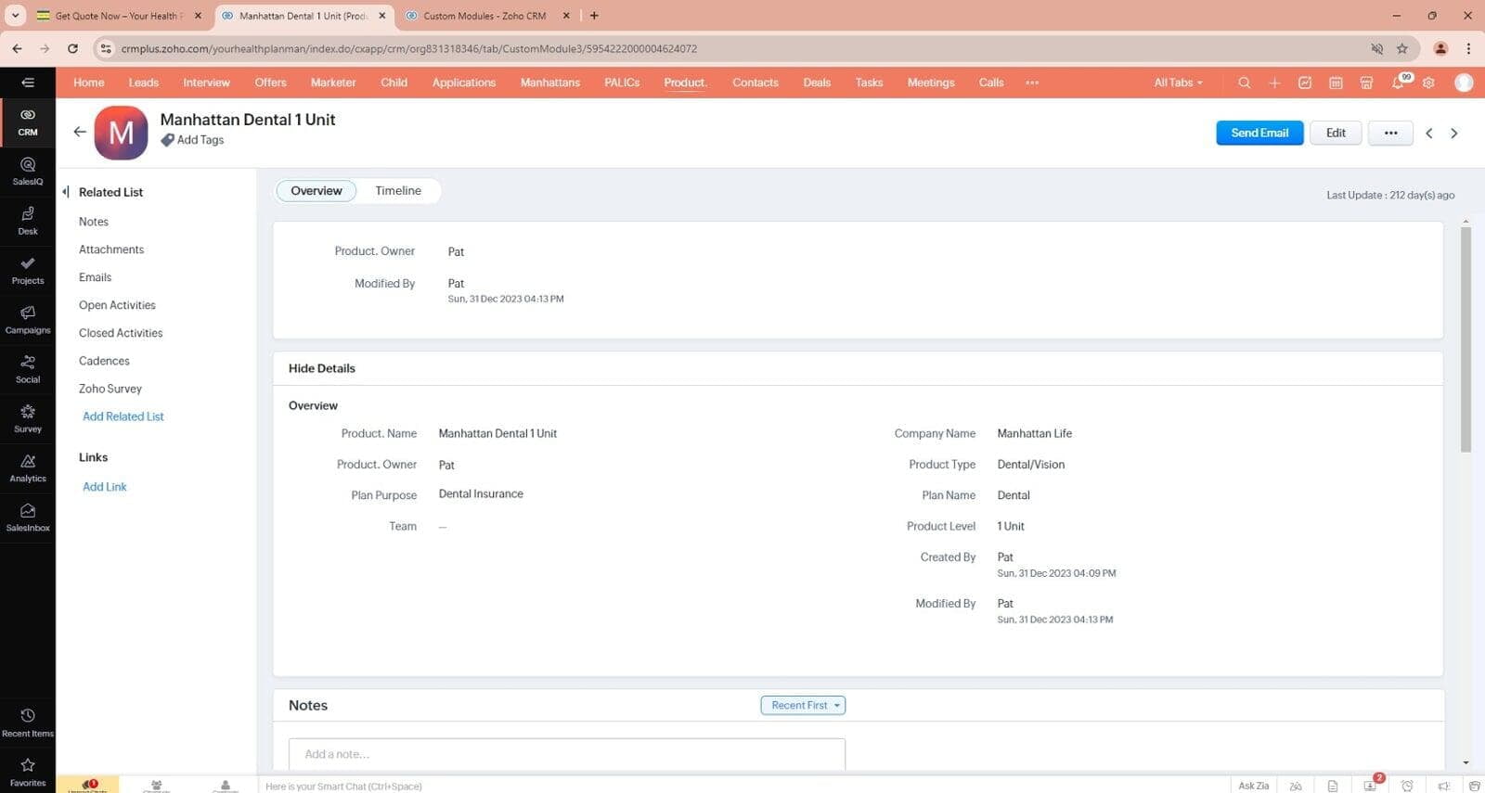Open Projects from the left sidebar
Screen dimensions: 1485x793
click(x=28, y=271)
